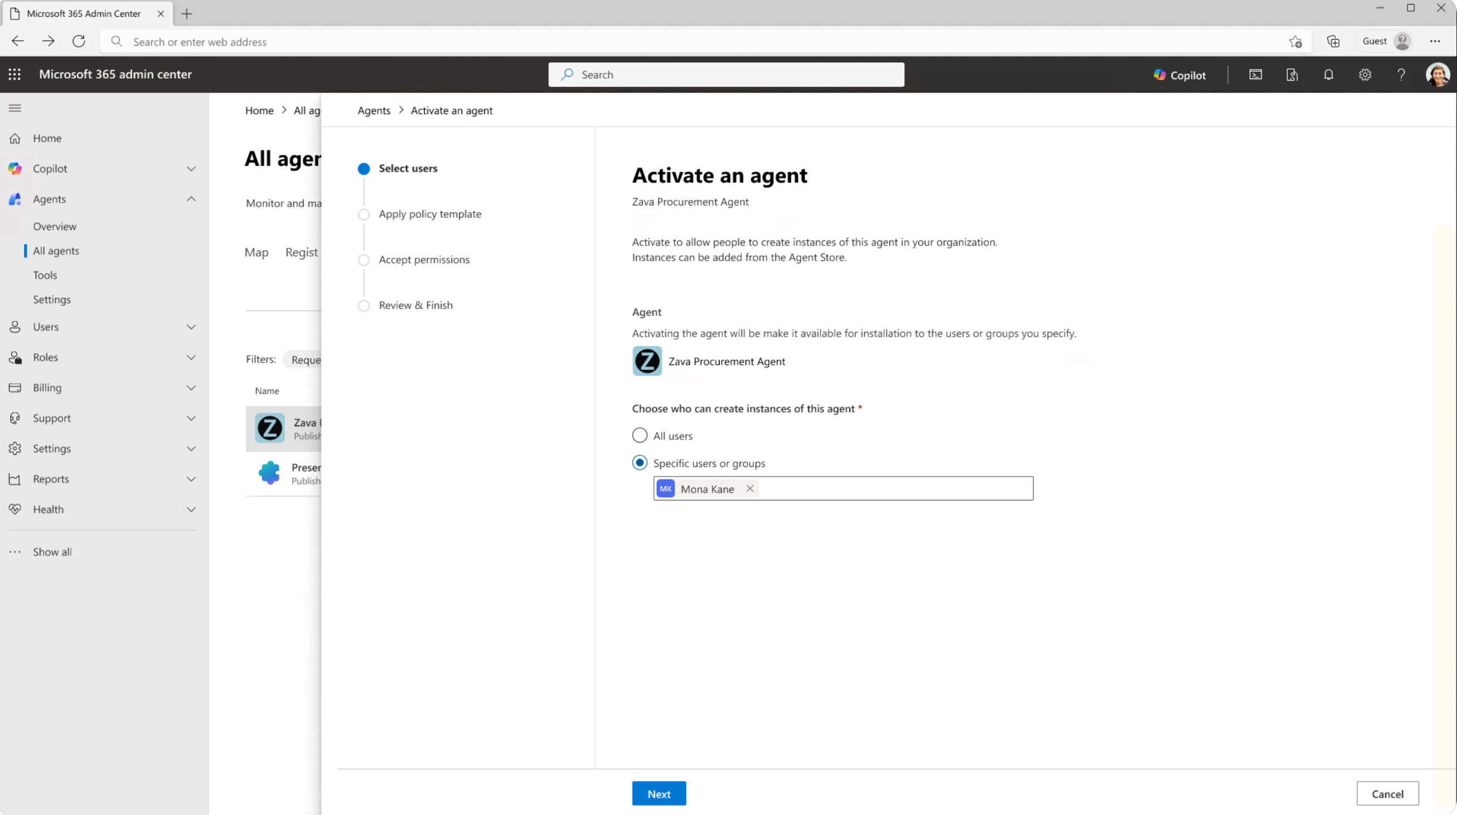The height and width of the screenshot is (815, 1457).
Task: Expand the Copilot navigation section
Action: [x=191, y=169]
